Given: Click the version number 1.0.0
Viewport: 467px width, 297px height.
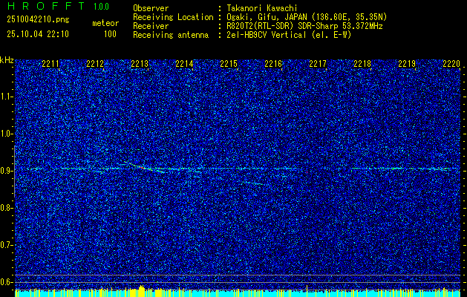Looking at the screenshot, I should point(101,7).
